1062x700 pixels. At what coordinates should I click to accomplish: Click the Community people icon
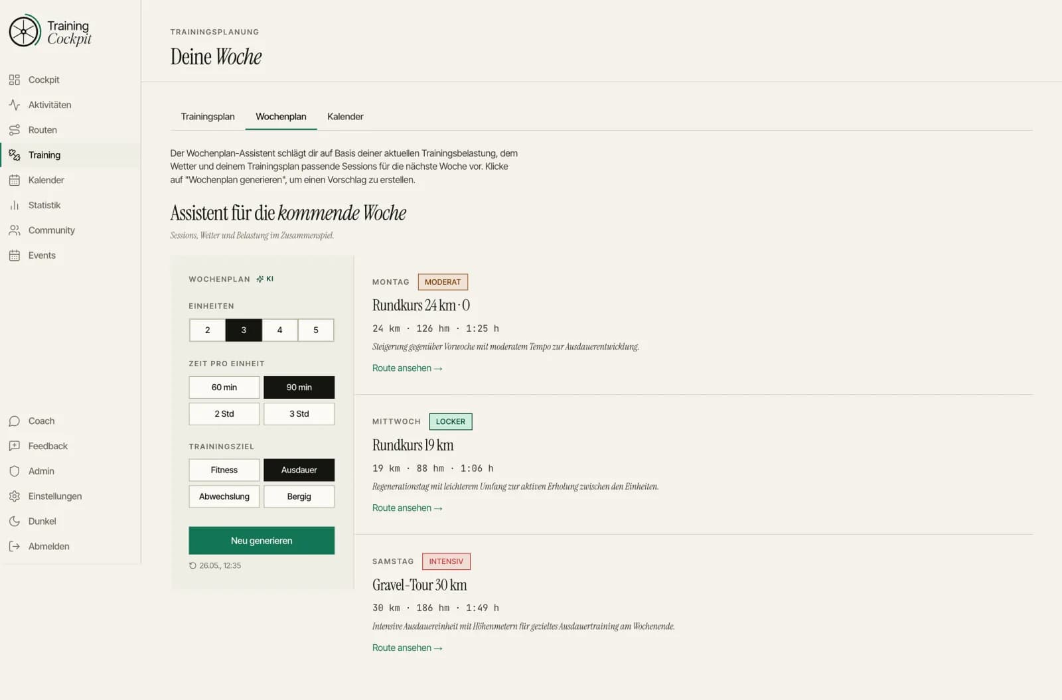click(x=15, y=230)
